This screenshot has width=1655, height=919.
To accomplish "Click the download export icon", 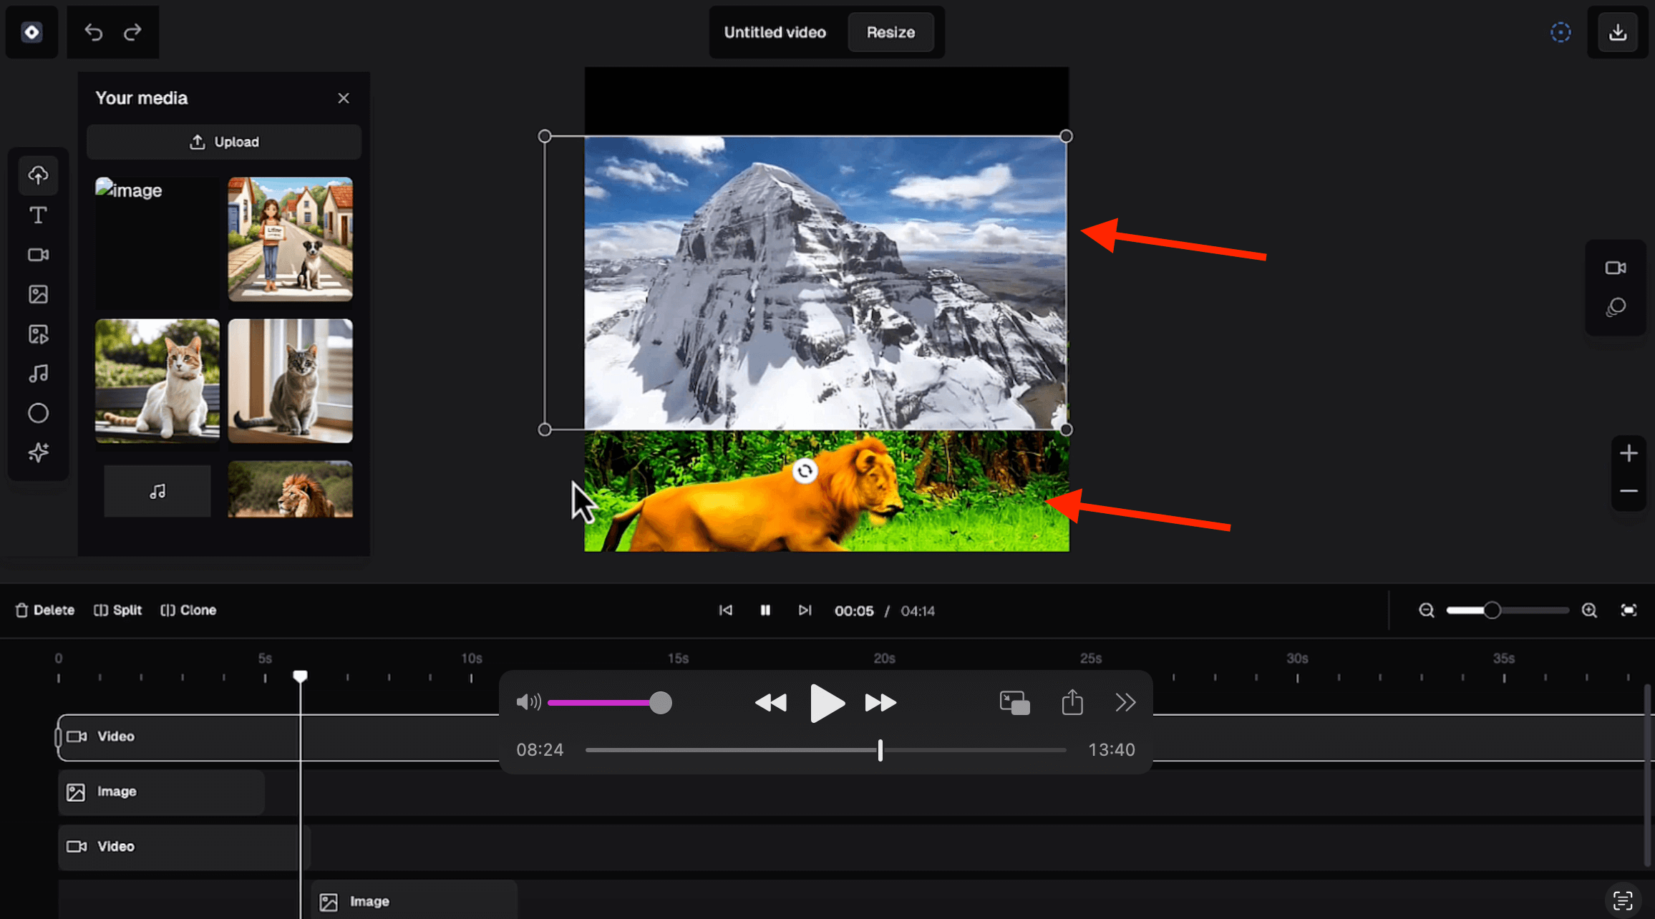I will point(1617,32).
